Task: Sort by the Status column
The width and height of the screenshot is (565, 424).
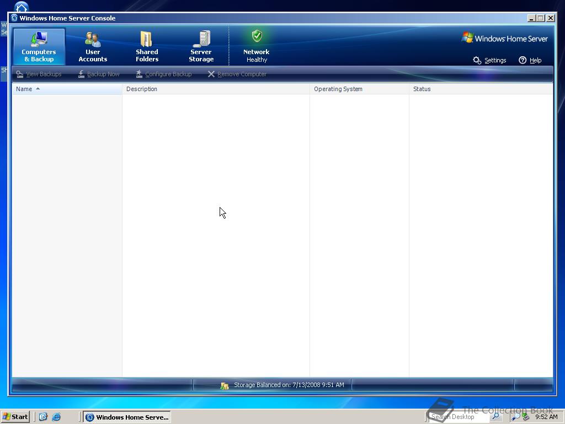Action: coord(422,89)
